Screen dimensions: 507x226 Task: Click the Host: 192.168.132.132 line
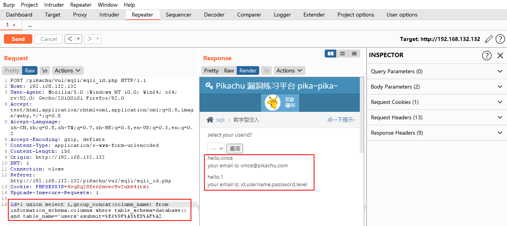point(43,86)
